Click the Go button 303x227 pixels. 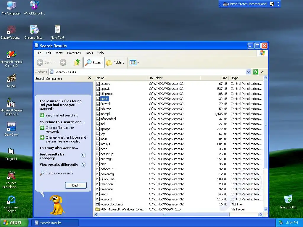tap(258, 72)
